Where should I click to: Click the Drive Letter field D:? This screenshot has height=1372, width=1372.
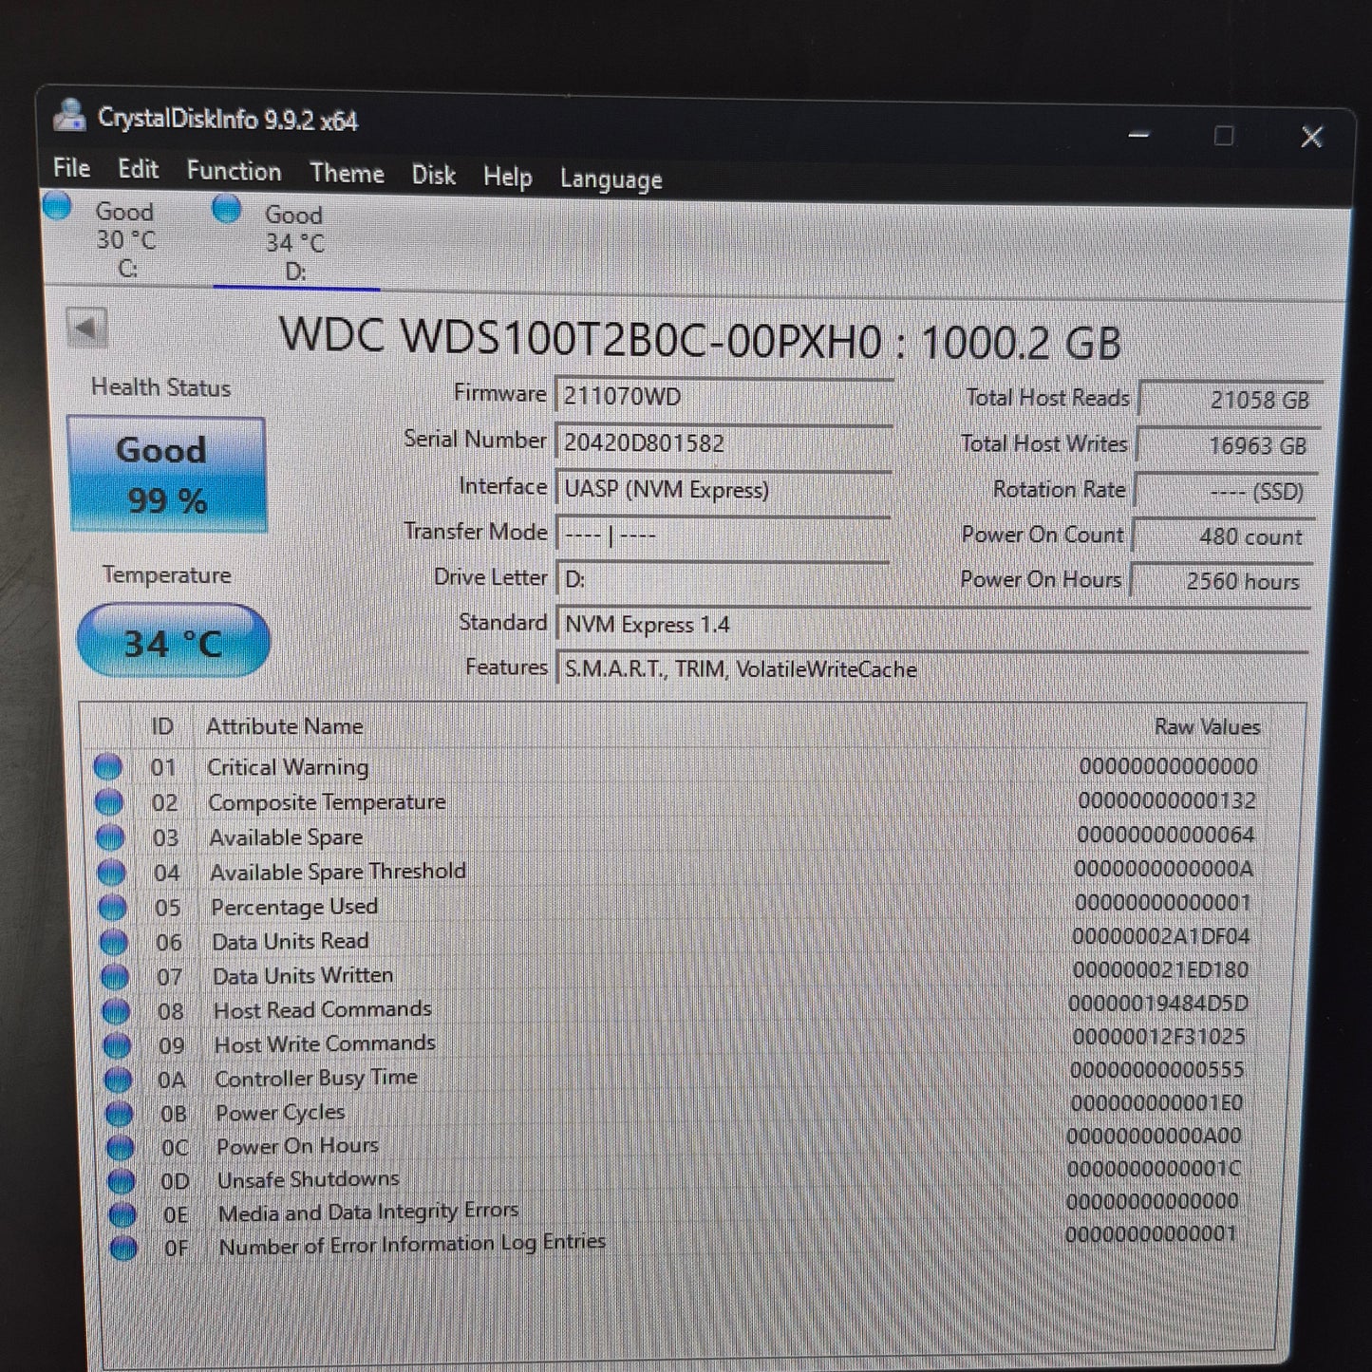click(724, 579)
